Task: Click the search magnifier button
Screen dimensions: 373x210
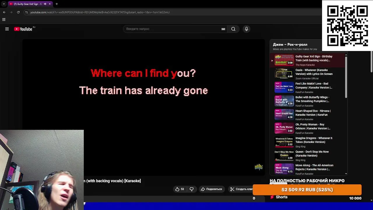Action: point(233,29)
